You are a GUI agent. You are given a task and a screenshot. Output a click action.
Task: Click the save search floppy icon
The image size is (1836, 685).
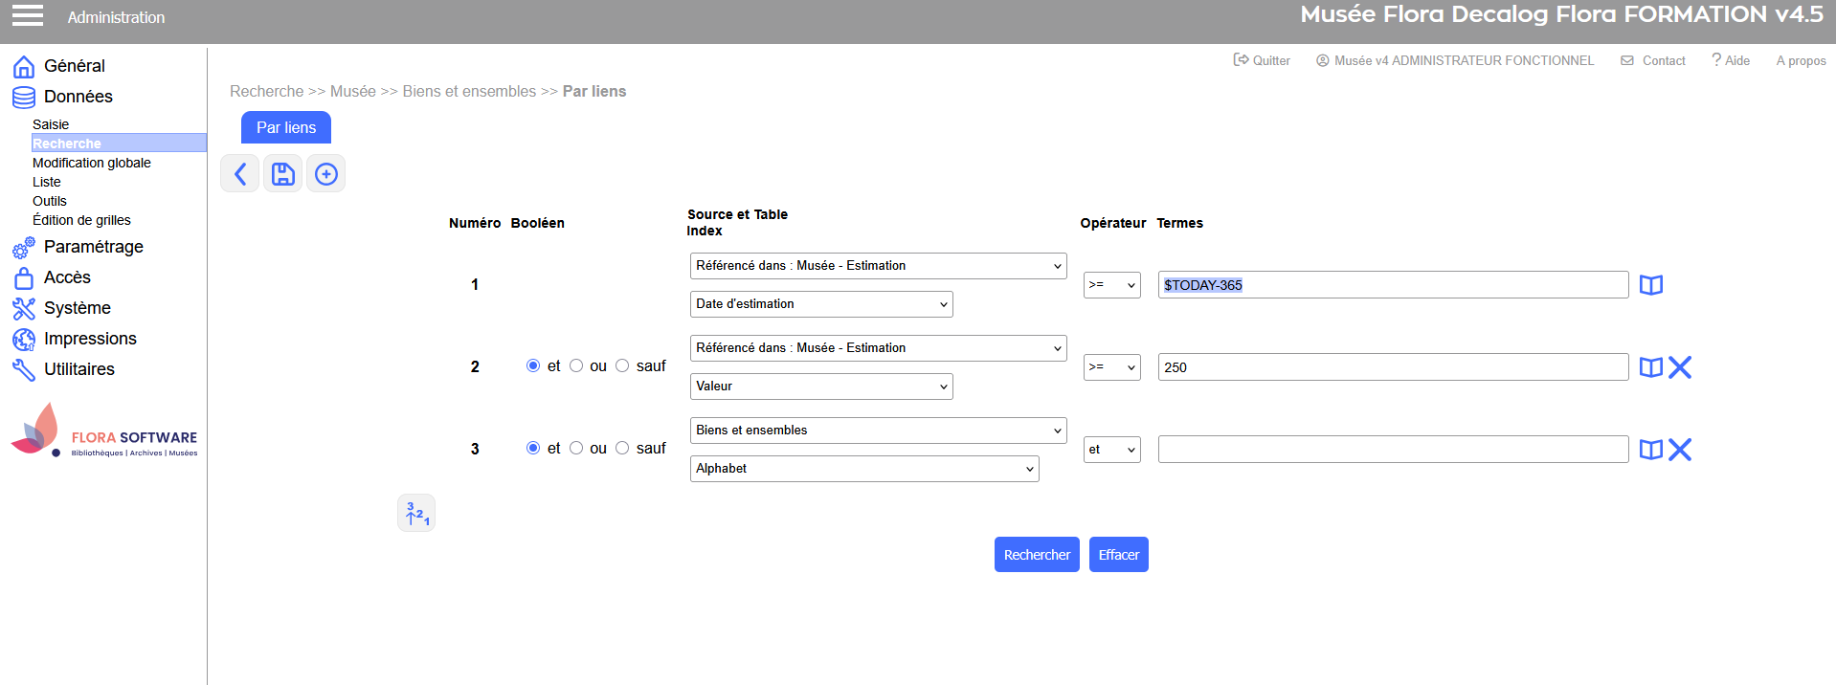pyautogui.click(x=283, y=174)
